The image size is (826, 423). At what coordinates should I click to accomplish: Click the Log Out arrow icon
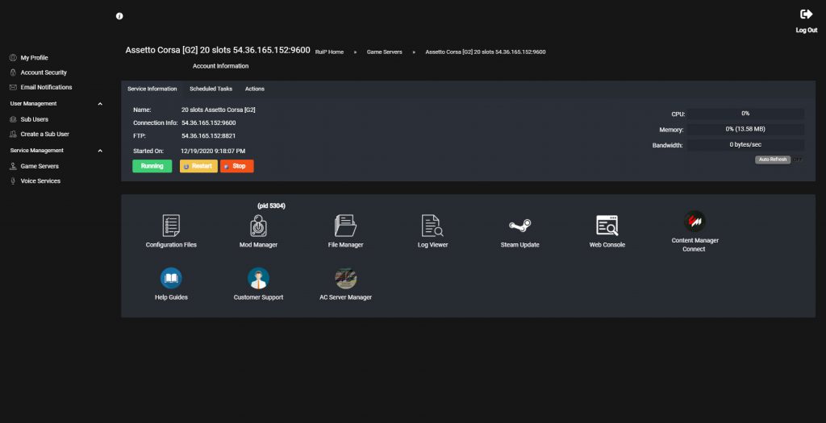point(806,15)
